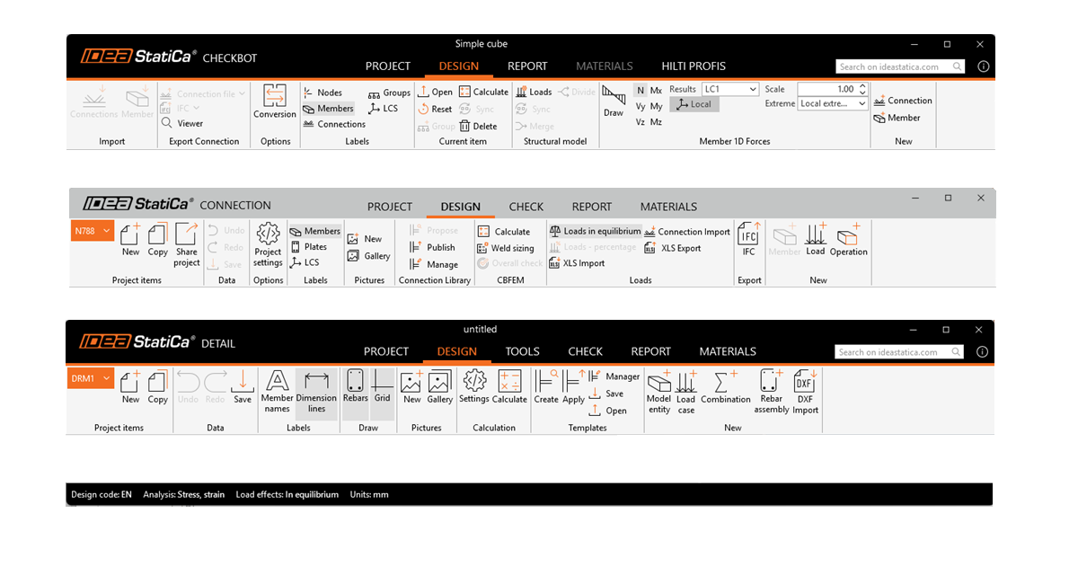Click Delete in Checkbot Current item
The image size is (1078, 566).
478,127
